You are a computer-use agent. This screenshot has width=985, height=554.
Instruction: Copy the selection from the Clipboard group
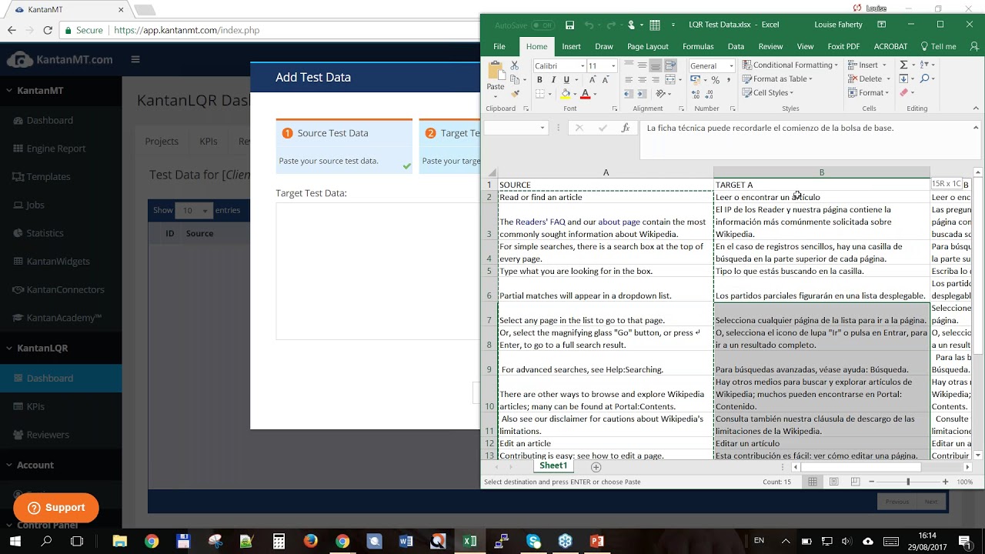[x=515, y=79]
